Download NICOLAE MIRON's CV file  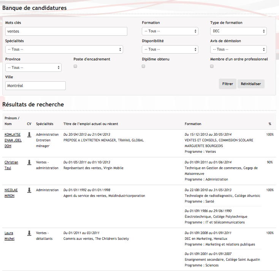[29, 190]
